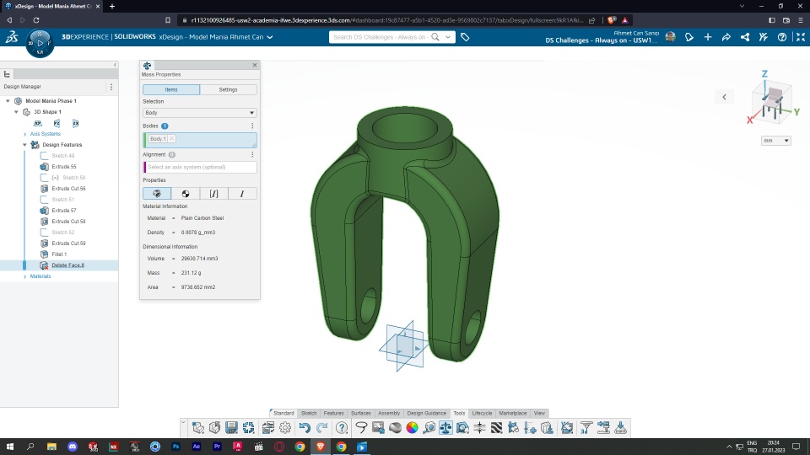The width and height of the screenshot is (810, 455).
Task: Open Discord from the Windows taskbar
Action: [x=72, y=447]
